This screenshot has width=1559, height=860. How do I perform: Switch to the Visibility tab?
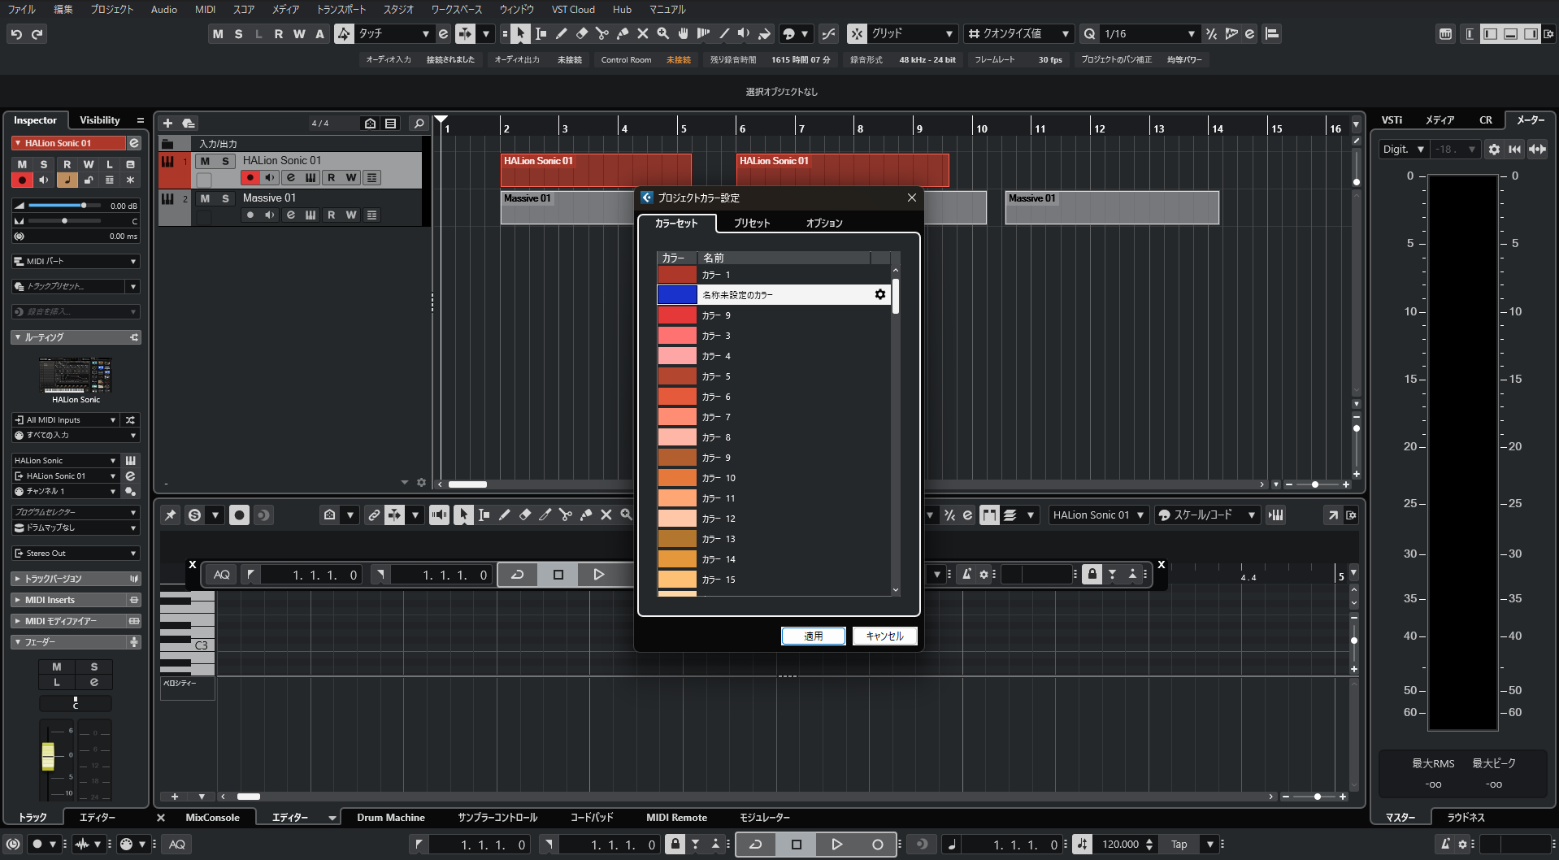coord(100,120)
